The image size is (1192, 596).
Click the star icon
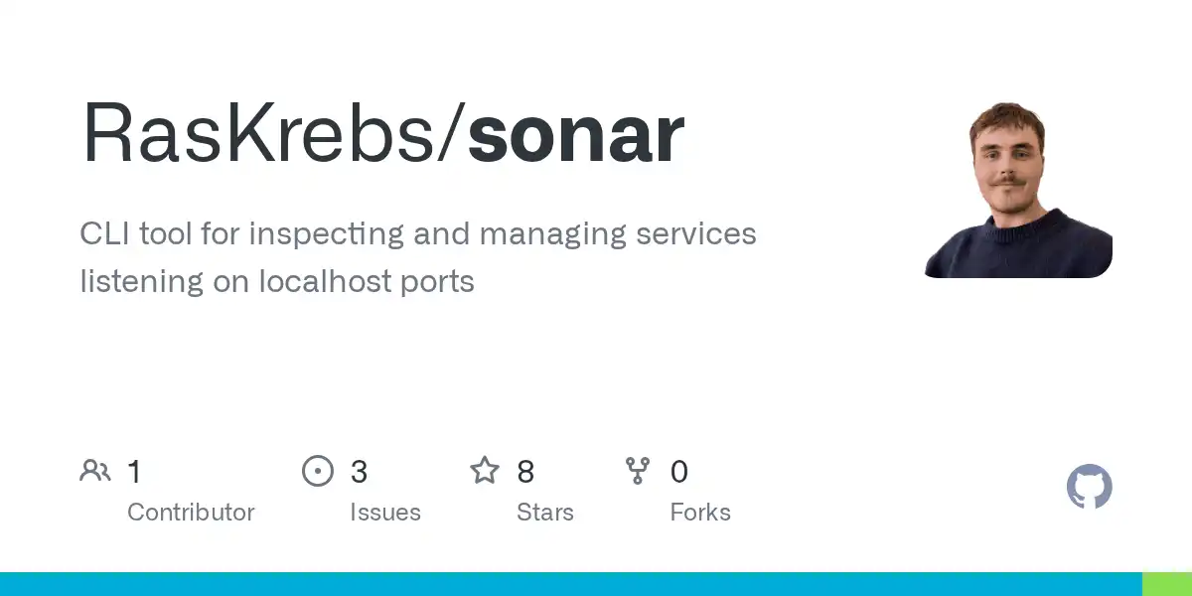coord(485,471)
